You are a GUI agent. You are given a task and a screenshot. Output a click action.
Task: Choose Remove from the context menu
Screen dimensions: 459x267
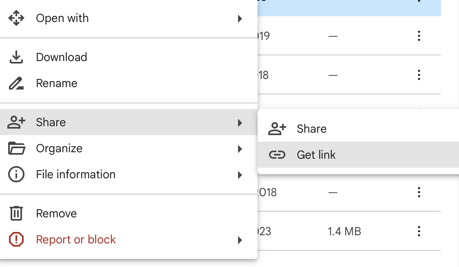pos(56,213)
